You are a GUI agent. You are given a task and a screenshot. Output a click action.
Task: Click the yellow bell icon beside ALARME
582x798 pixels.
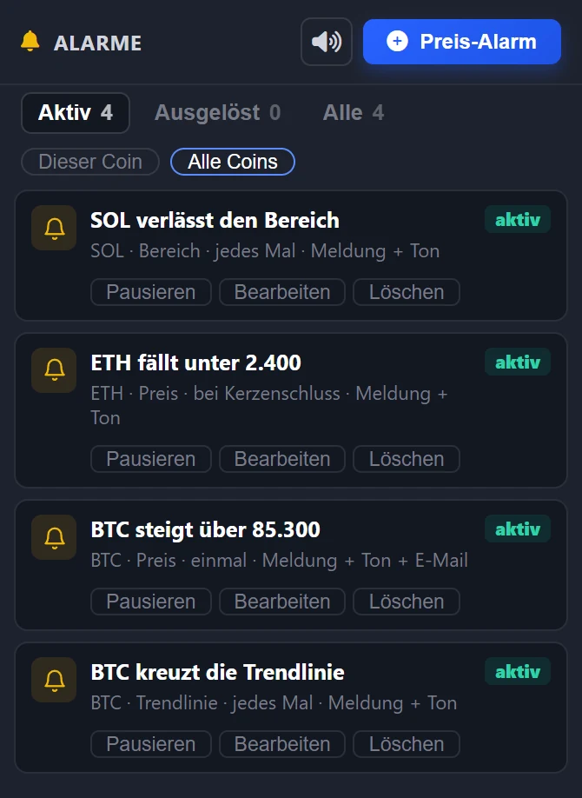coord(30,41)
